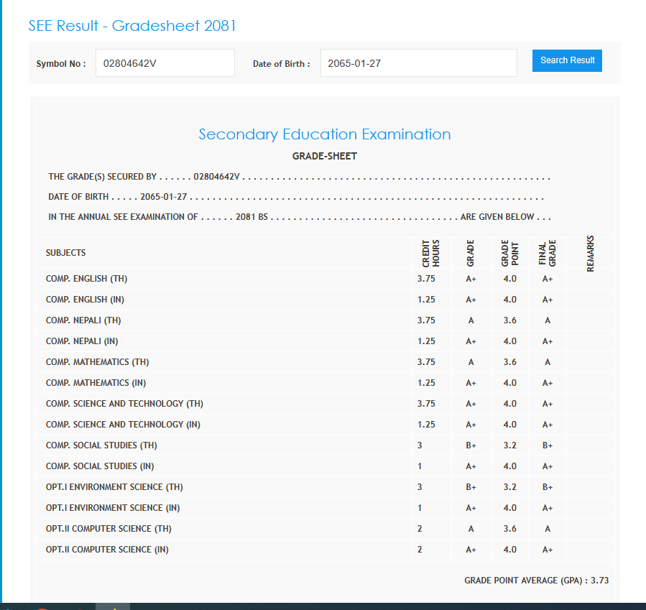This screenshot has height=610, width=646.
Task: Focus the Symbol No input field
Action: click(165, 63)
